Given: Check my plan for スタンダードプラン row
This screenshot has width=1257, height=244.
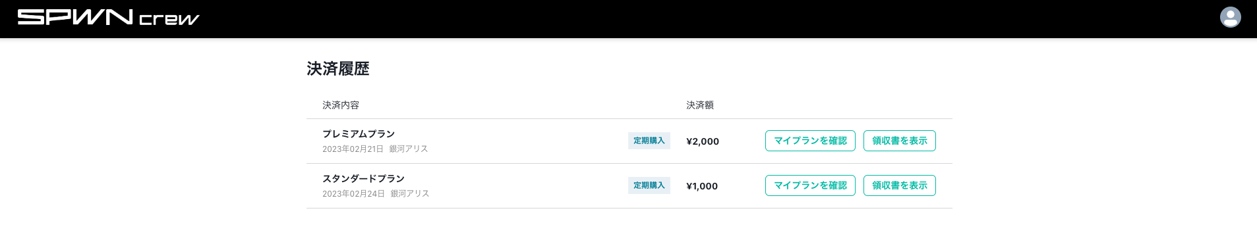Looking at the screenshot, I should [810, 185].
